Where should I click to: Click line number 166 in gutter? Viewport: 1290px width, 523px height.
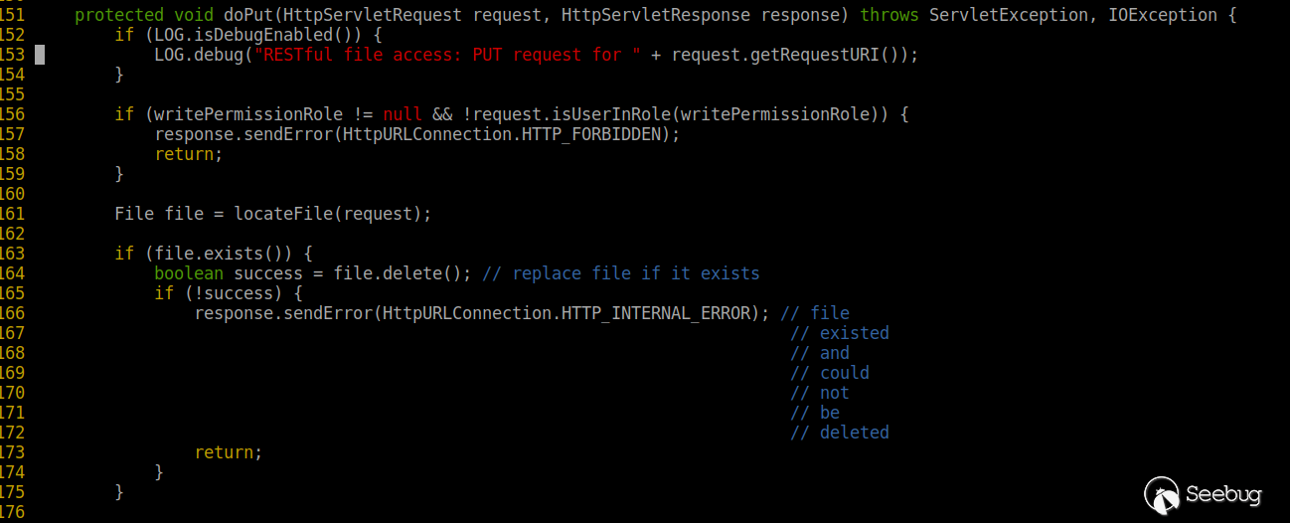pos(12,313)
